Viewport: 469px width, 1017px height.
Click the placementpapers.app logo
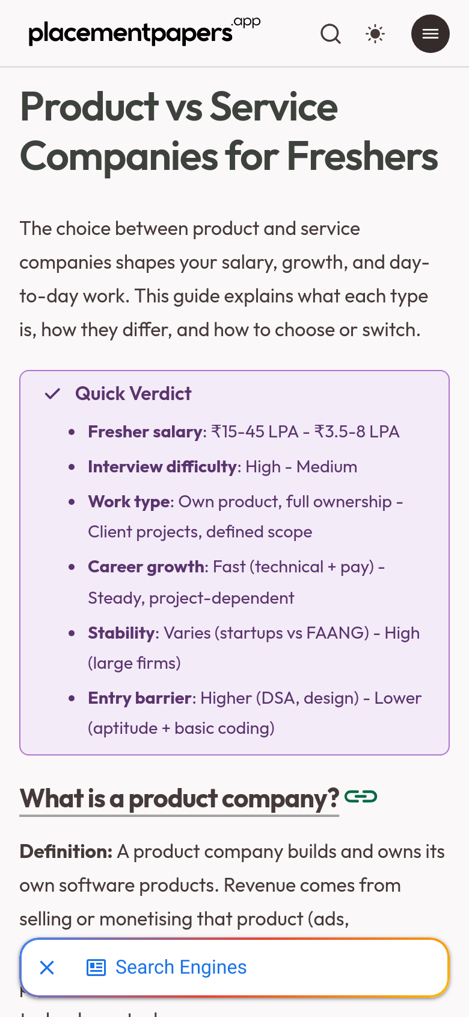[145, 32]
